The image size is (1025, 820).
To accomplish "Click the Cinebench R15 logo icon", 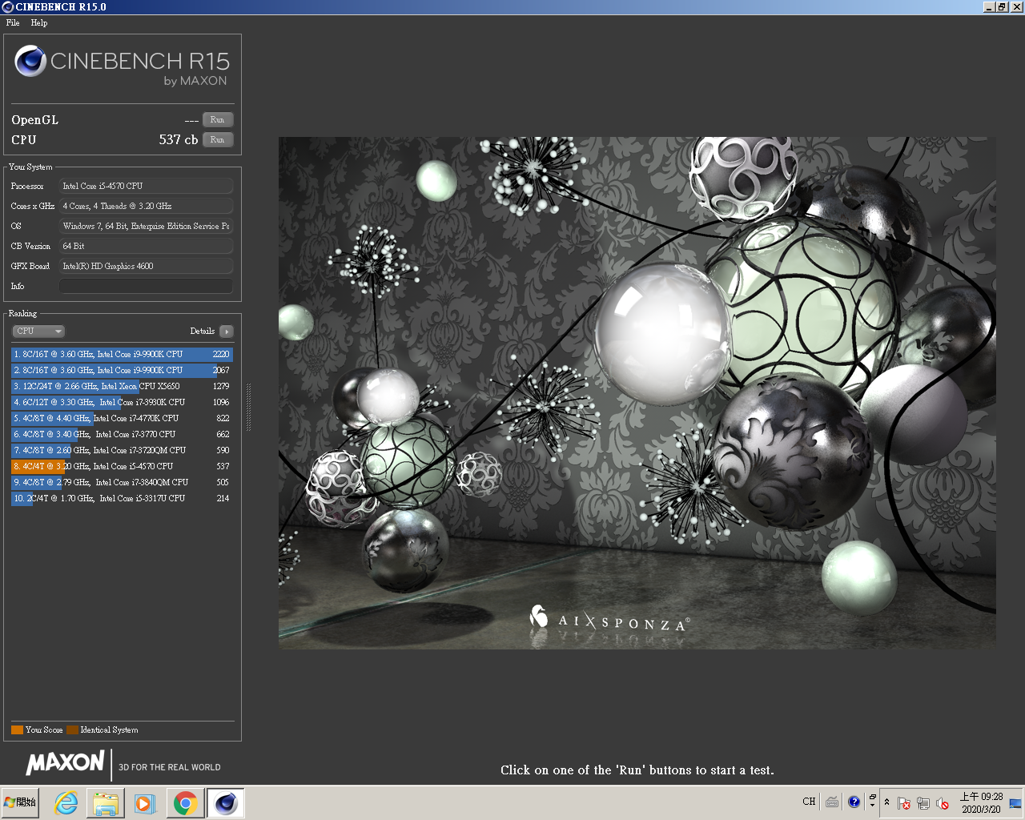I will click(30, 61).
